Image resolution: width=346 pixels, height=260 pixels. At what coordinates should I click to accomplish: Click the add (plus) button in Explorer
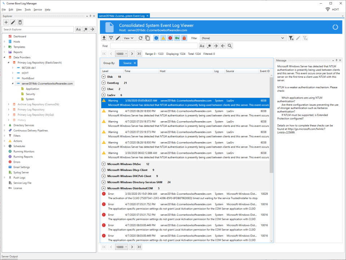click(x=6, y=22)
